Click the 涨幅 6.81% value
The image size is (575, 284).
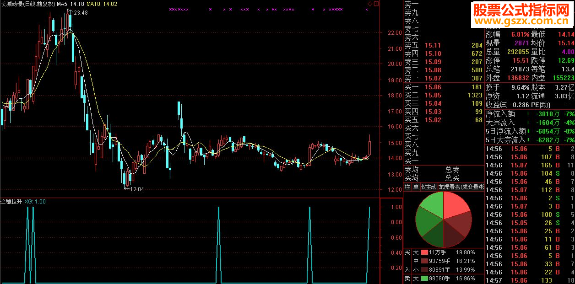click(520, 34)
